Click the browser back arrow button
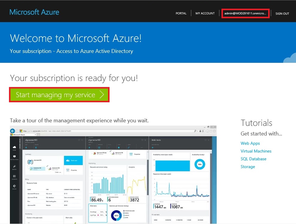The height and width of the screenshot is (224, 296). click(13, 131)
